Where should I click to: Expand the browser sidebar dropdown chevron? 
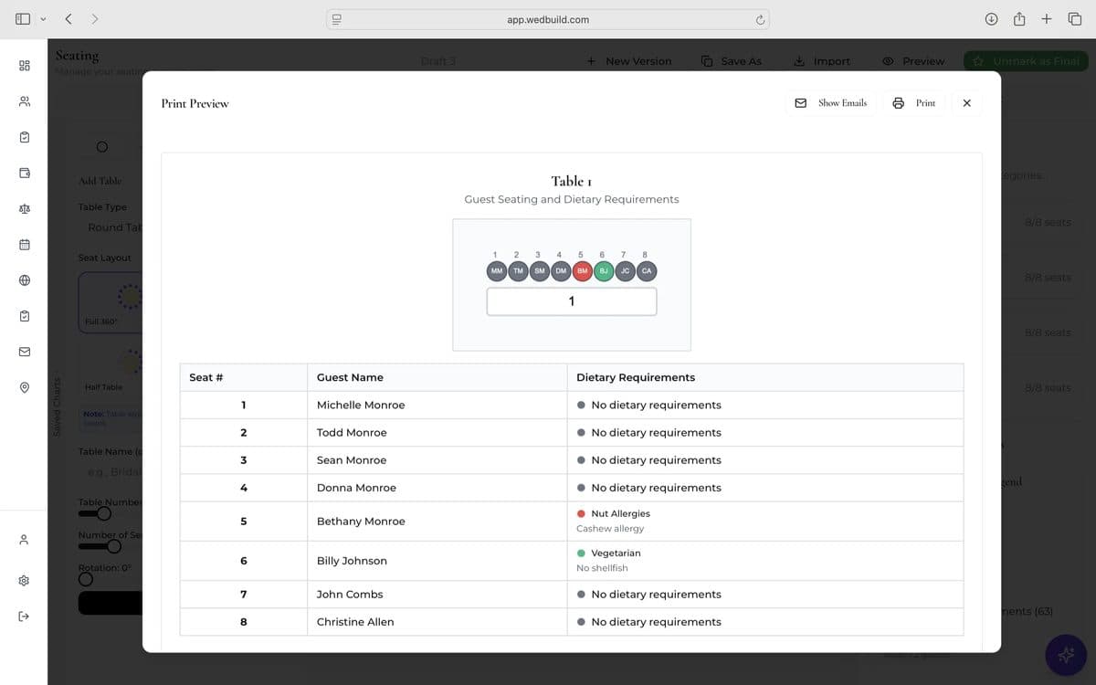pos(43,19)
